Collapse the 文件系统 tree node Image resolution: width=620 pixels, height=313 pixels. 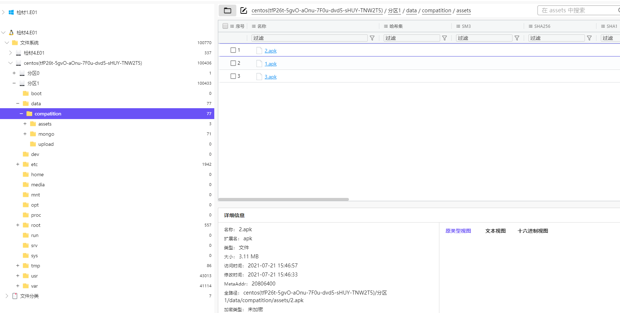(7, 43)
